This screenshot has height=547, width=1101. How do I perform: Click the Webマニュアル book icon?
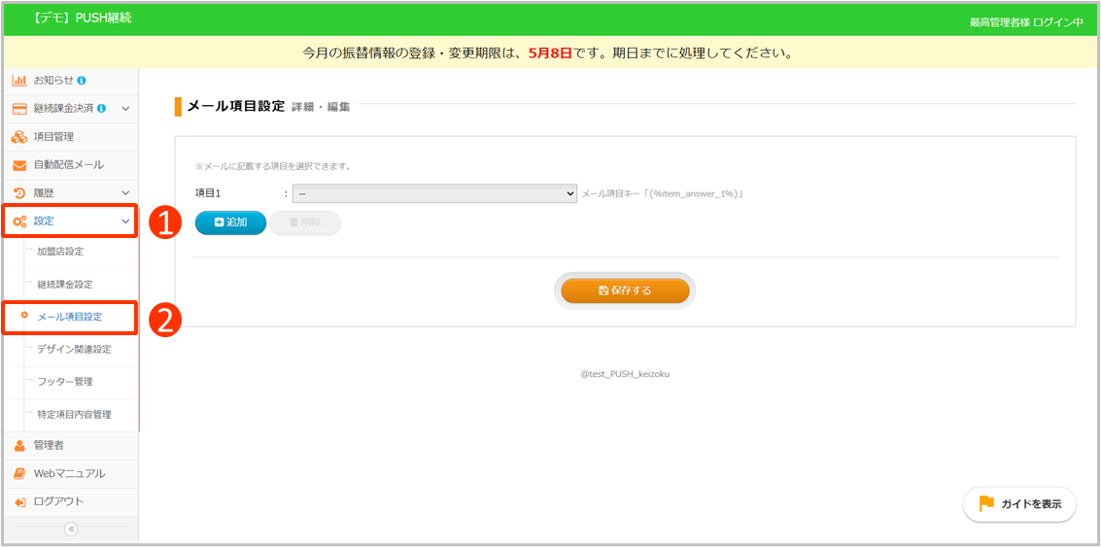tap(19, 473)
